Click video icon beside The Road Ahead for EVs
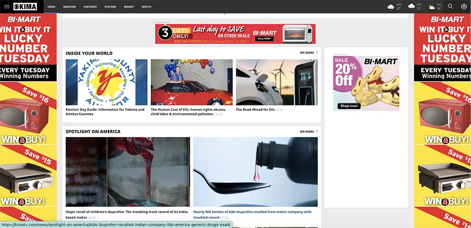Image resolution: width=471 pixels, height=228 pixels. coord(281,110)
